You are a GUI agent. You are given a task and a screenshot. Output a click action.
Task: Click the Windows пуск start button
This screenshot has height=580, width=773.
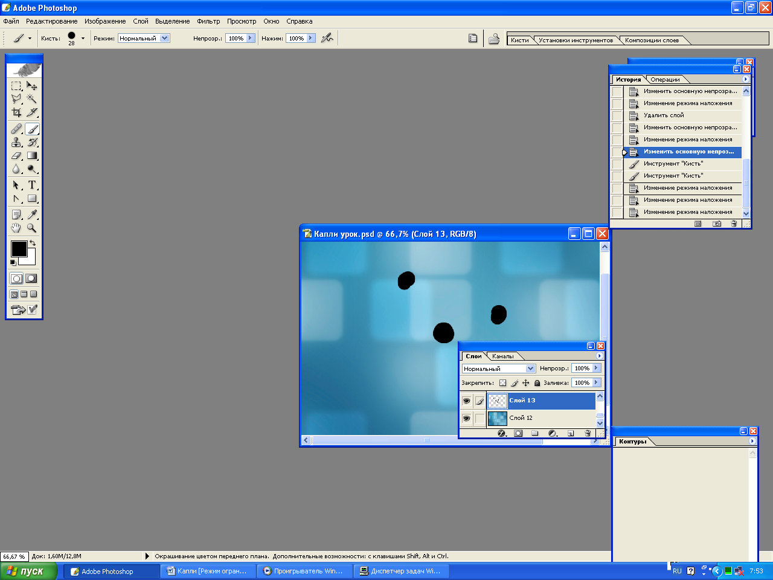tap(29, 571)
